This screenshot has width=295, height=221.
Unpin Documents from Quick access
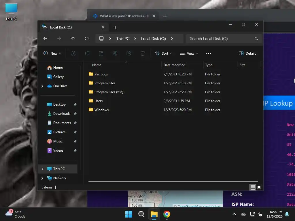click(x=75, y=123)
